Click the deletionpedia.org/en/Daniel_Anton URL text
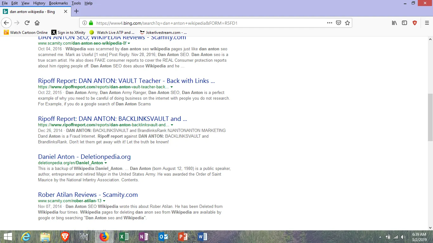 [x=70, y=163]
